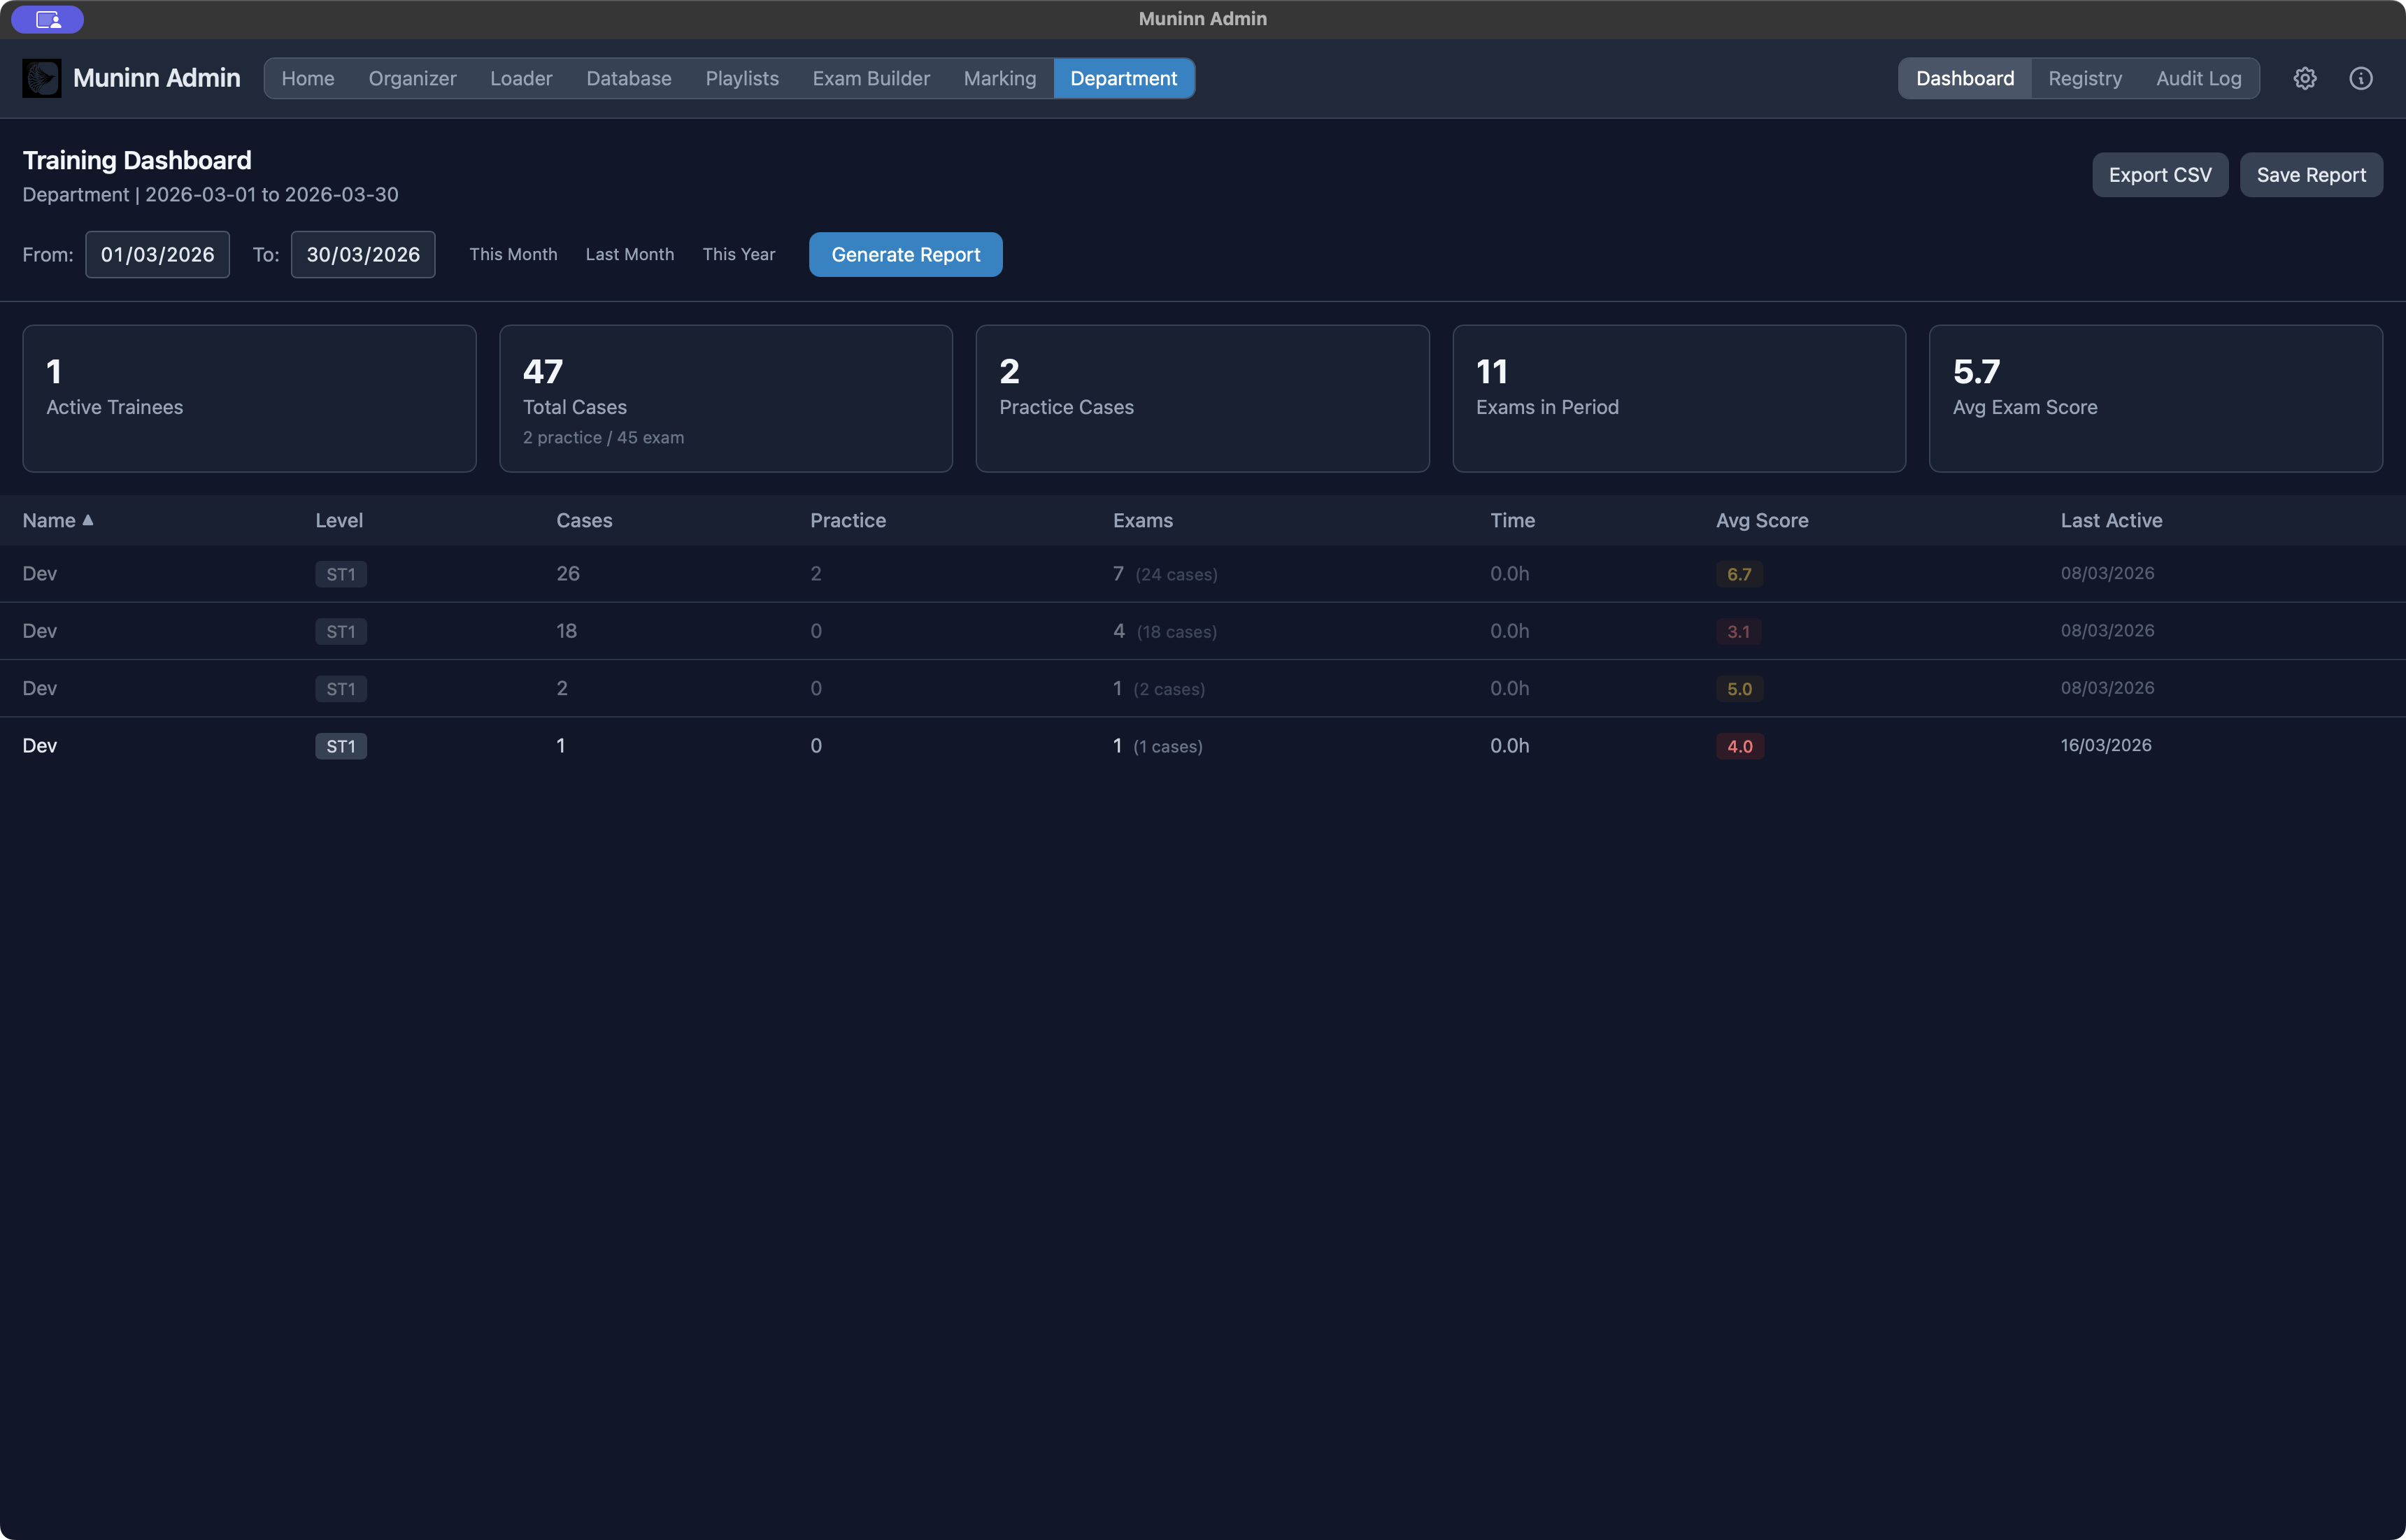The width and height of the screenshot is (2406, 1540).
Task: Click the '1 (1 cases)' exams cell
Action: coord(1158,746)
